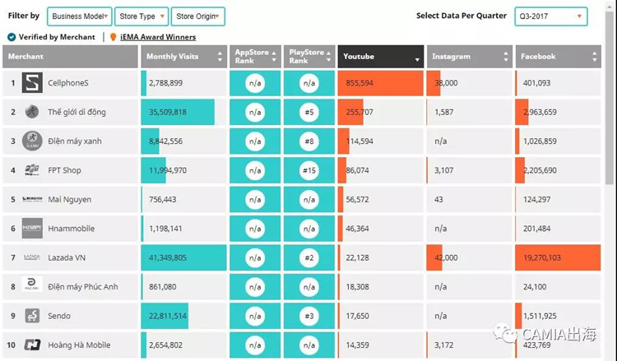This screenshot has width=617, height=361.
Task: Click the Điện máy xanh logo icon
Action: tap(32, 141)
